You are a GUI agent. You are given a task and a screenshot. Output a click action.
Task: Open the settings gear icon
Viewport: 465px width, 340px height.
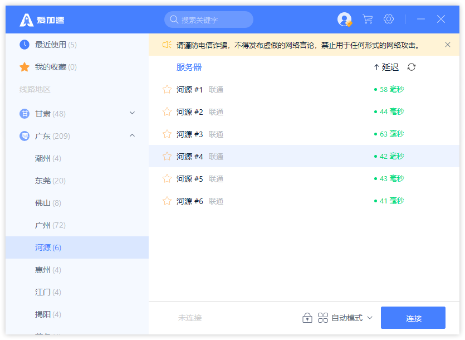coord(389,20)
